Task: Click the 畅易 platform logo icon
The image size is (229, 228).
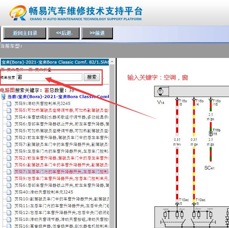Action: [18, 13]
